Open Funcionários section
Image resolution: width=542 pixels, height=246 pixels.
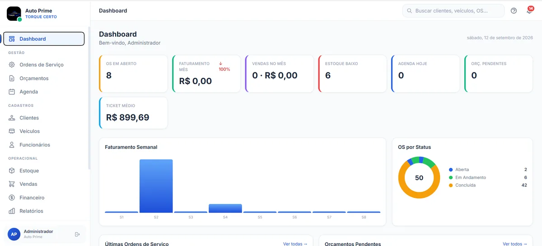[x=44, y=145]
